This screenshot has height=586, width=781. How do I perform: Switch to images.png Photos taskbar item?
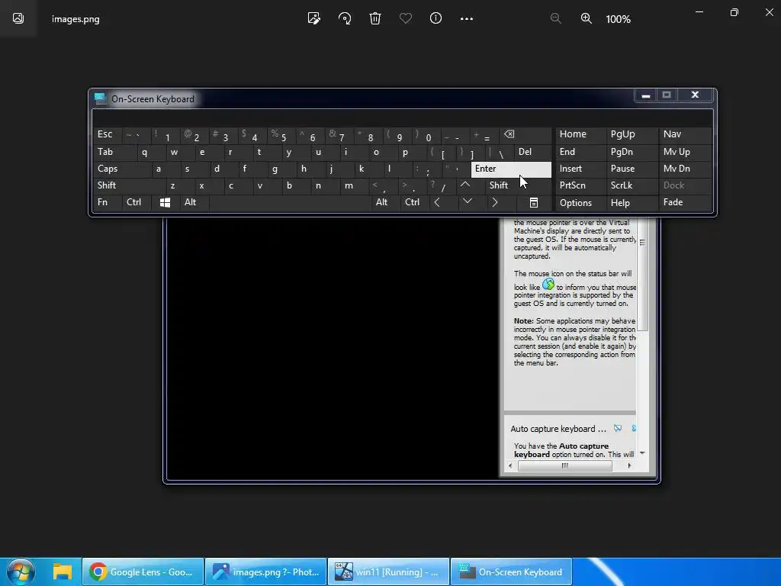265,572
